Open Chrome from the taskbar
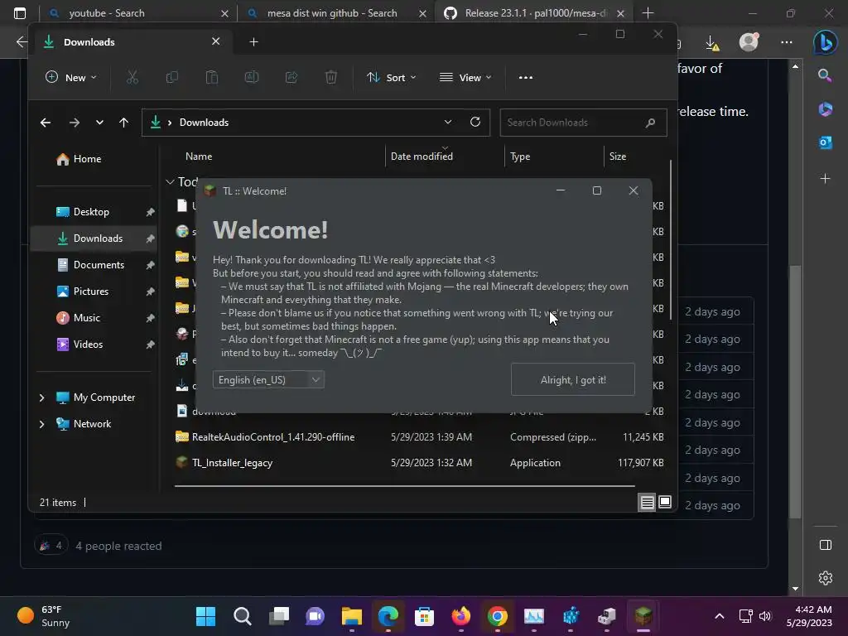Image resolution: width=848 pixels, height=636 pixels. tap(497, 616)
